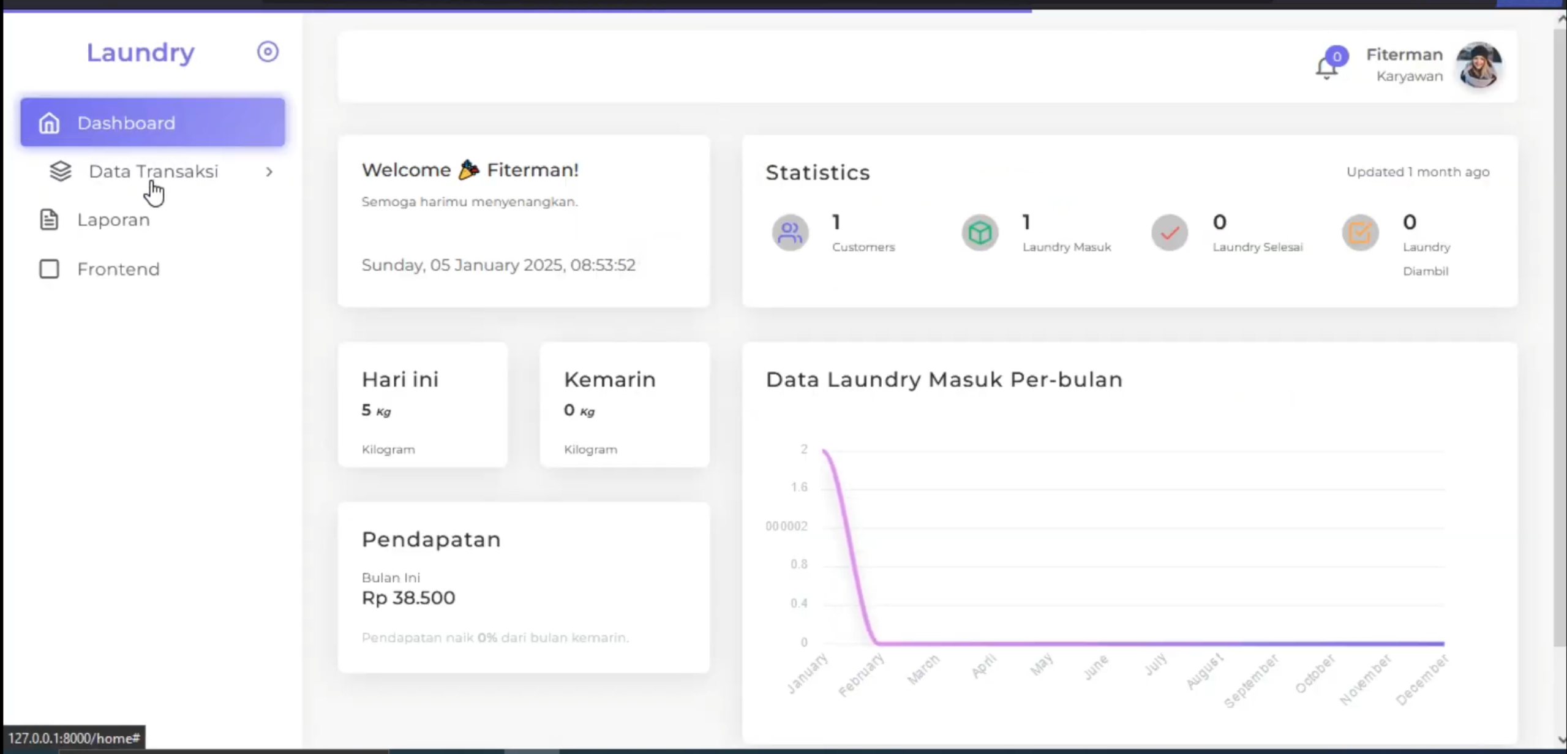Click 'Semoga harimu menyenangkan.' text

tap(470, 202)
